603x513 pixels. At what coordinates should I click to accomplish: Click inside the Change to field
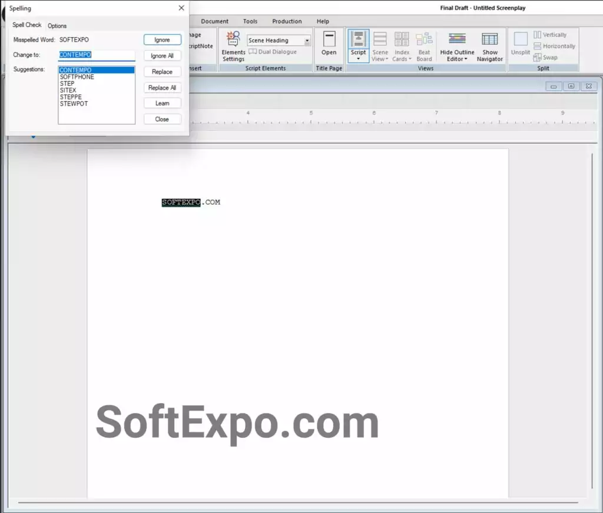[96, 55]
